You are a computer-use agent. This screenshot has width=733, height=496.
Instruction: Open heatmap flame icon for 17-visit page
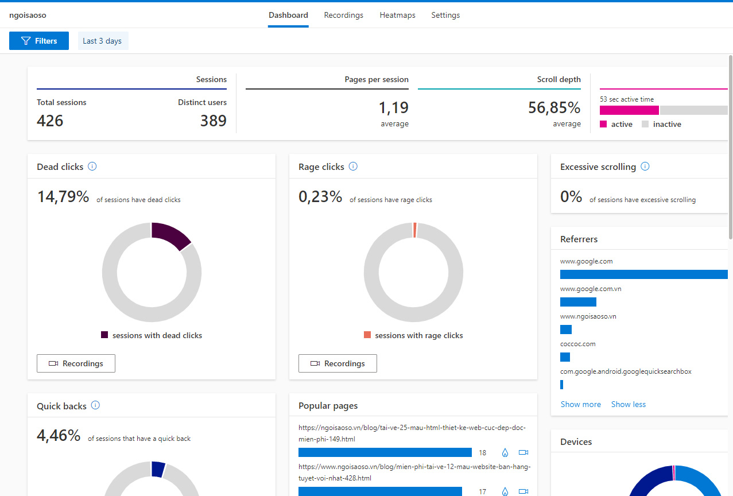[505, 491]
